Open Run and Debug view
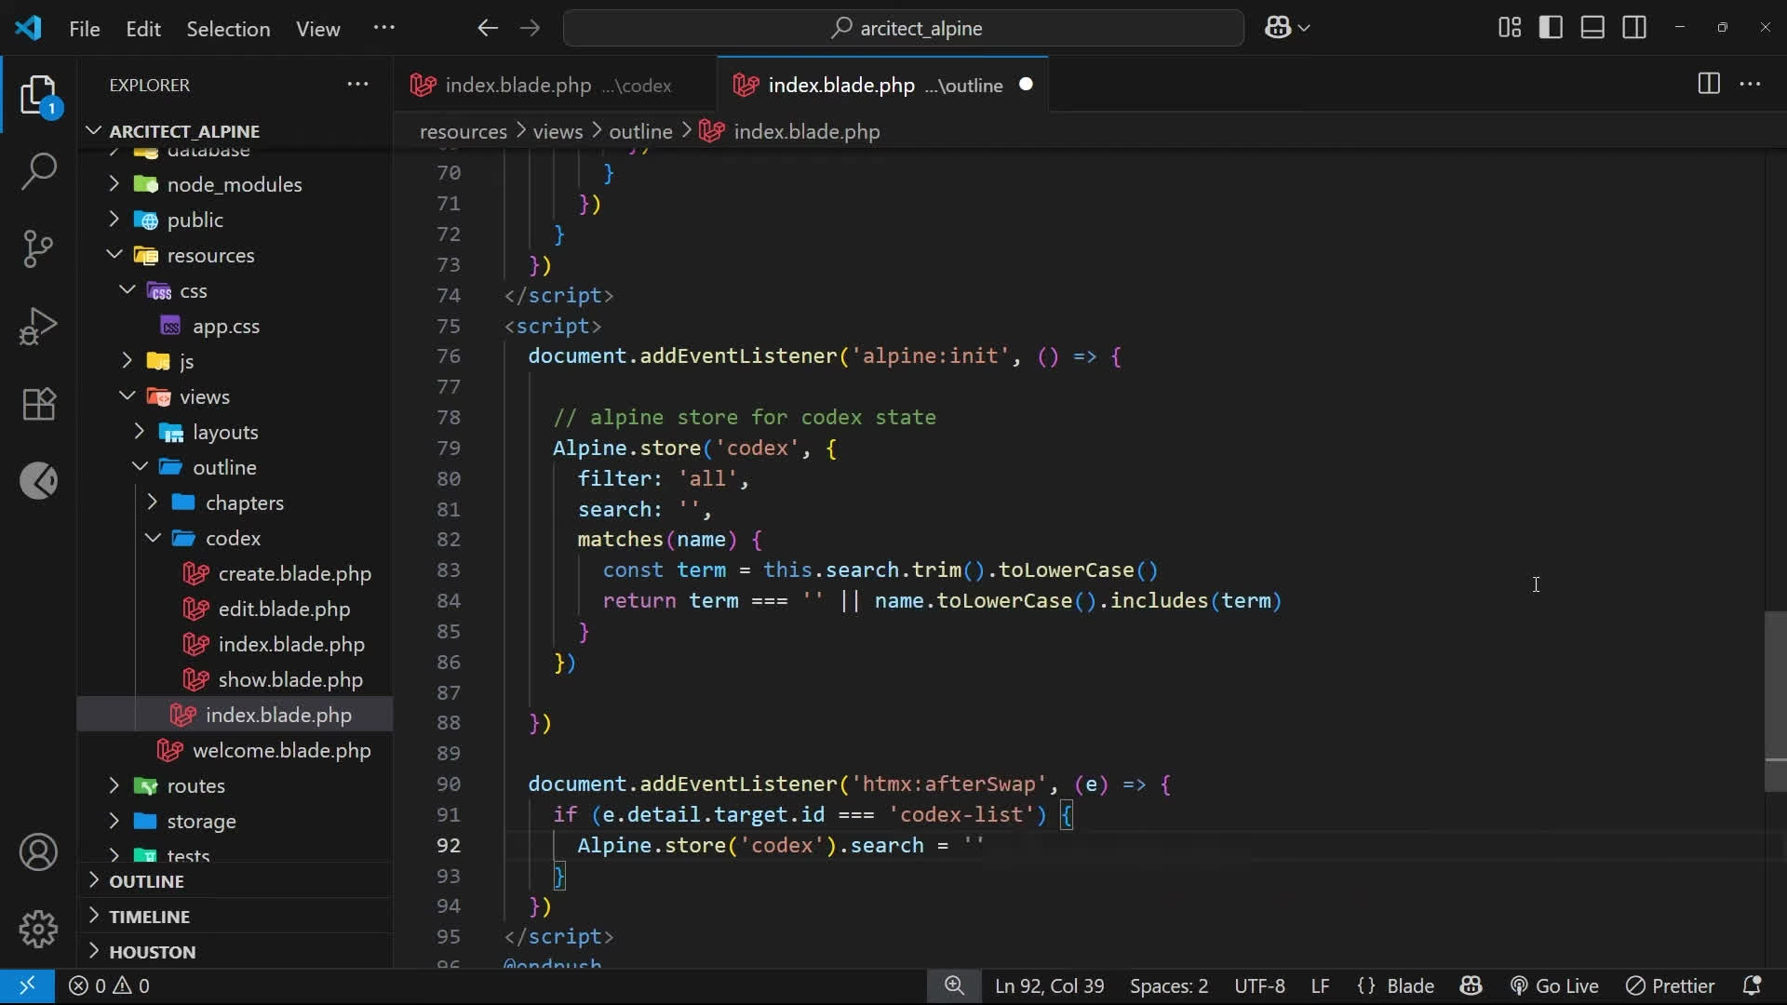 pos(38,326)
